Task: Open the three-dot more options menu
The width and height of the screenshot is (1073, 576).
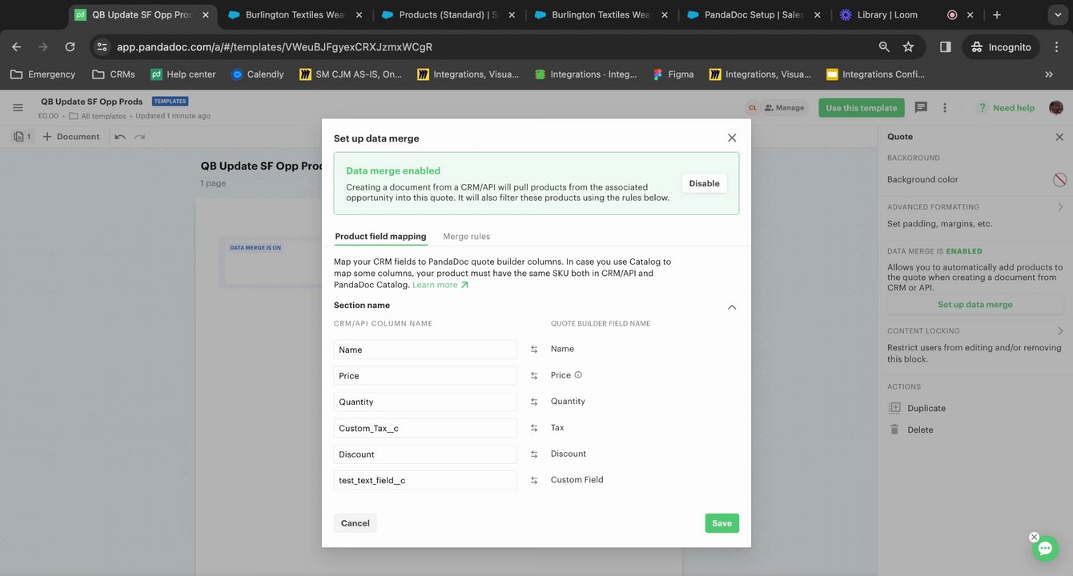Action: pyautogui.click(x=945, y=108)
